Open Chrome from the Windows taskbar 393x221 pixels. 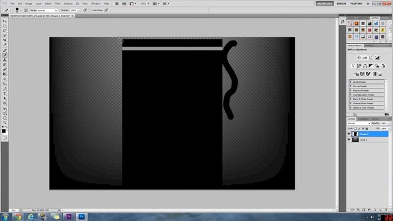click(x=18, y=217)
